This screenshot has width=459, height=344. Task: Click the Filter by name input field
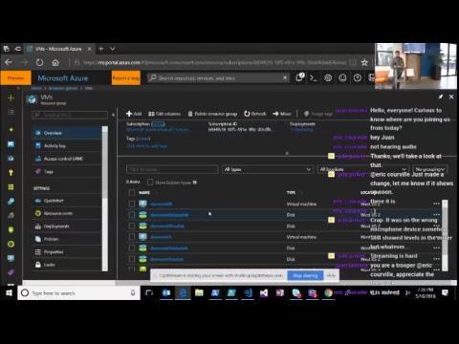pos(172,169)
